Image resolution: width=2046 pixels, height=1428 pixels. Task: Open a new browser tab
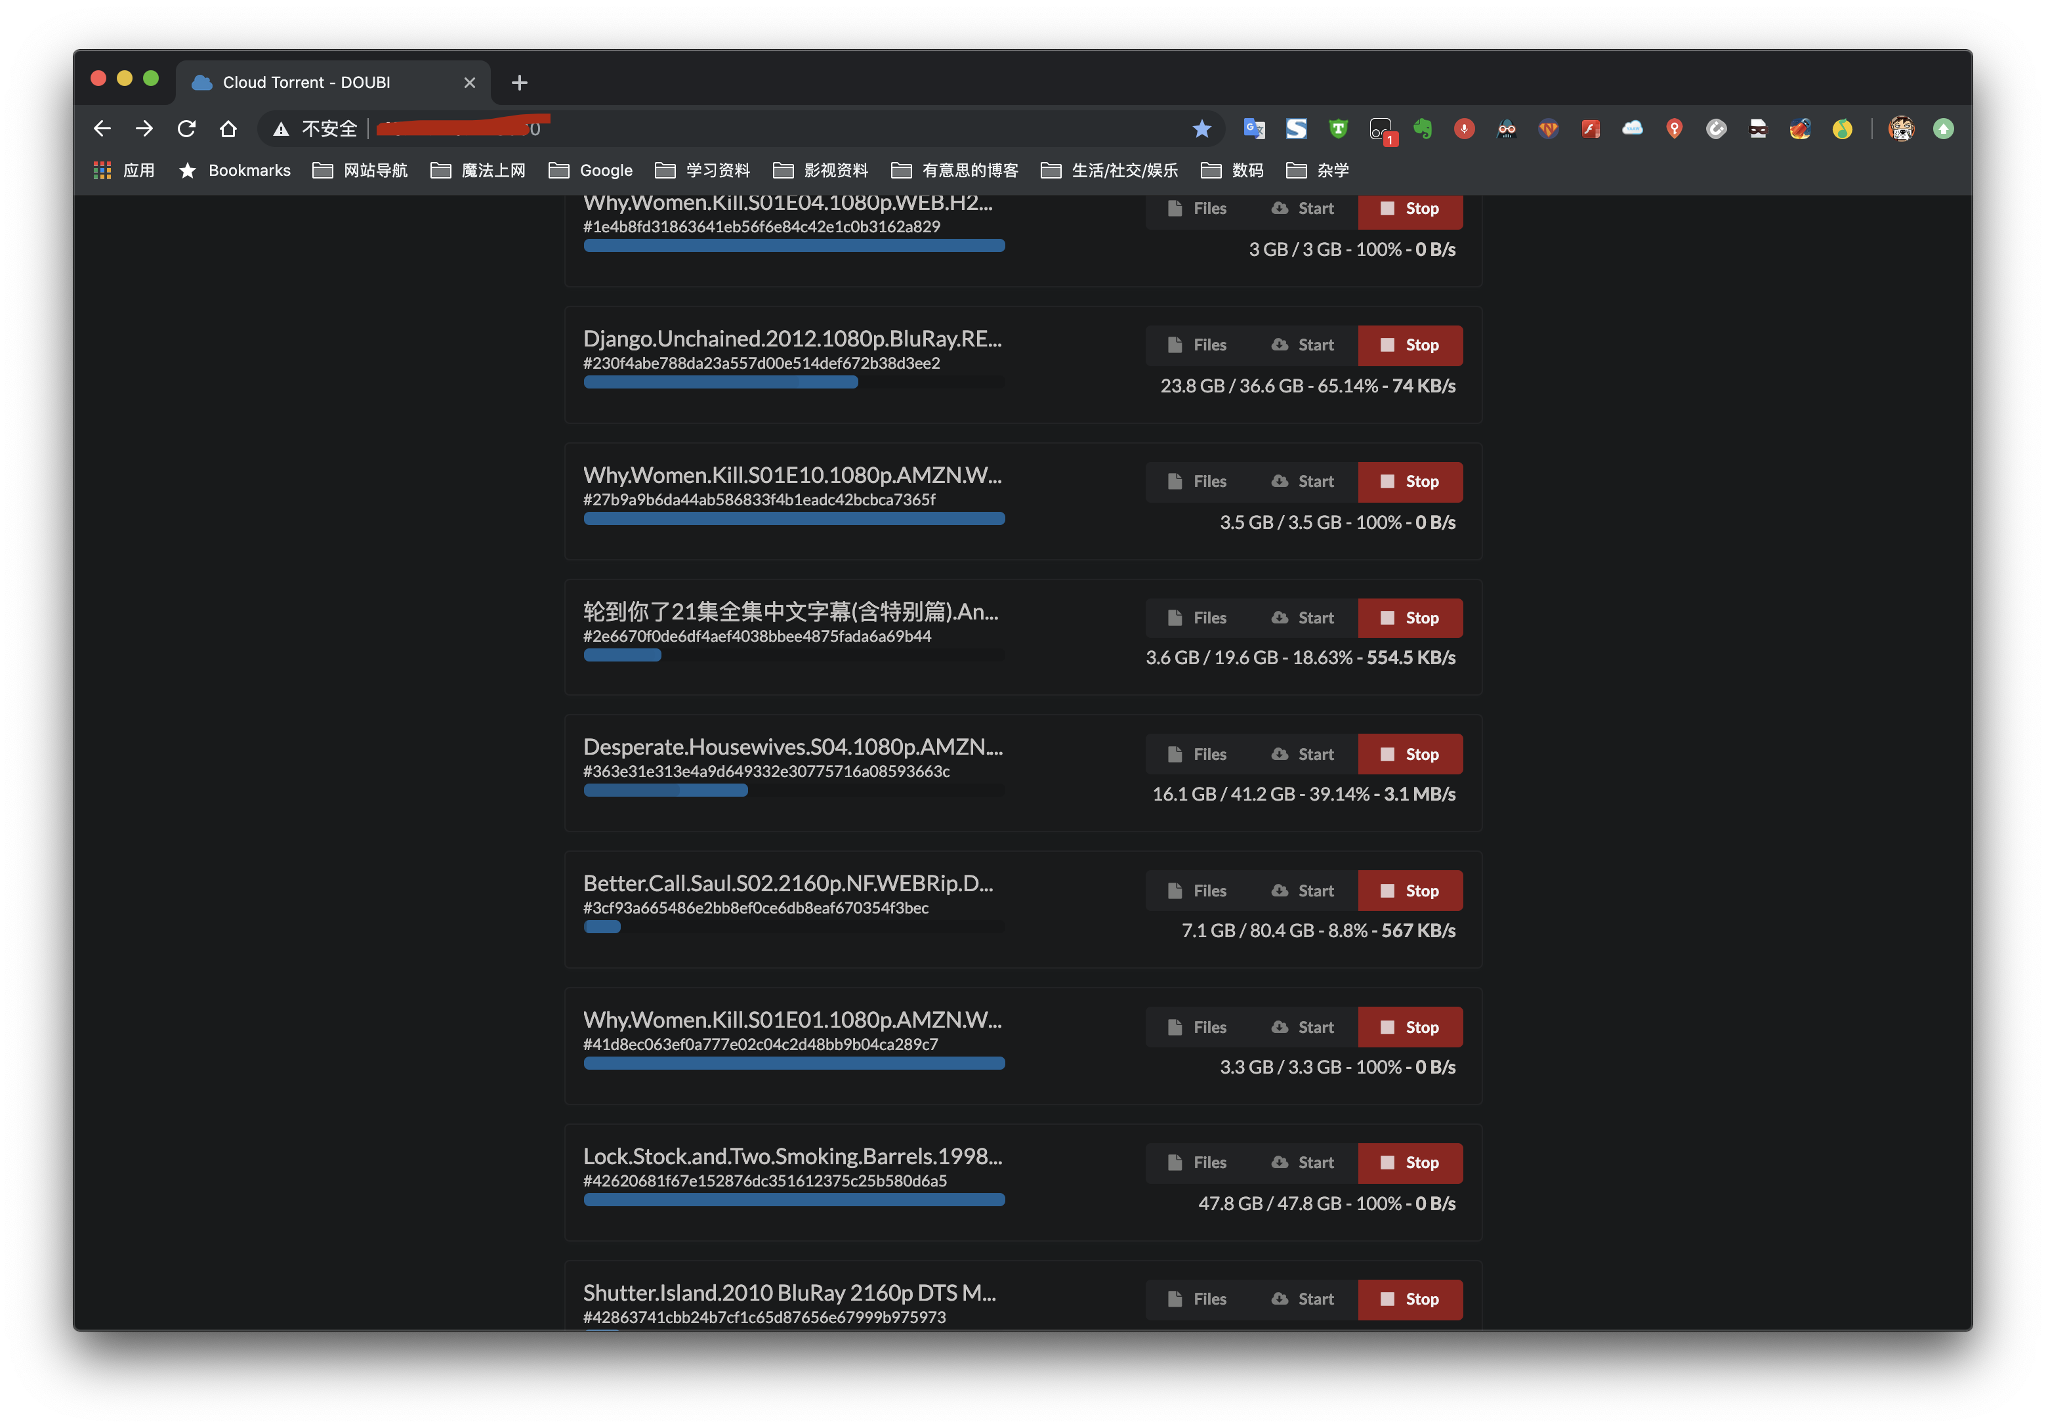pos(520,83)
